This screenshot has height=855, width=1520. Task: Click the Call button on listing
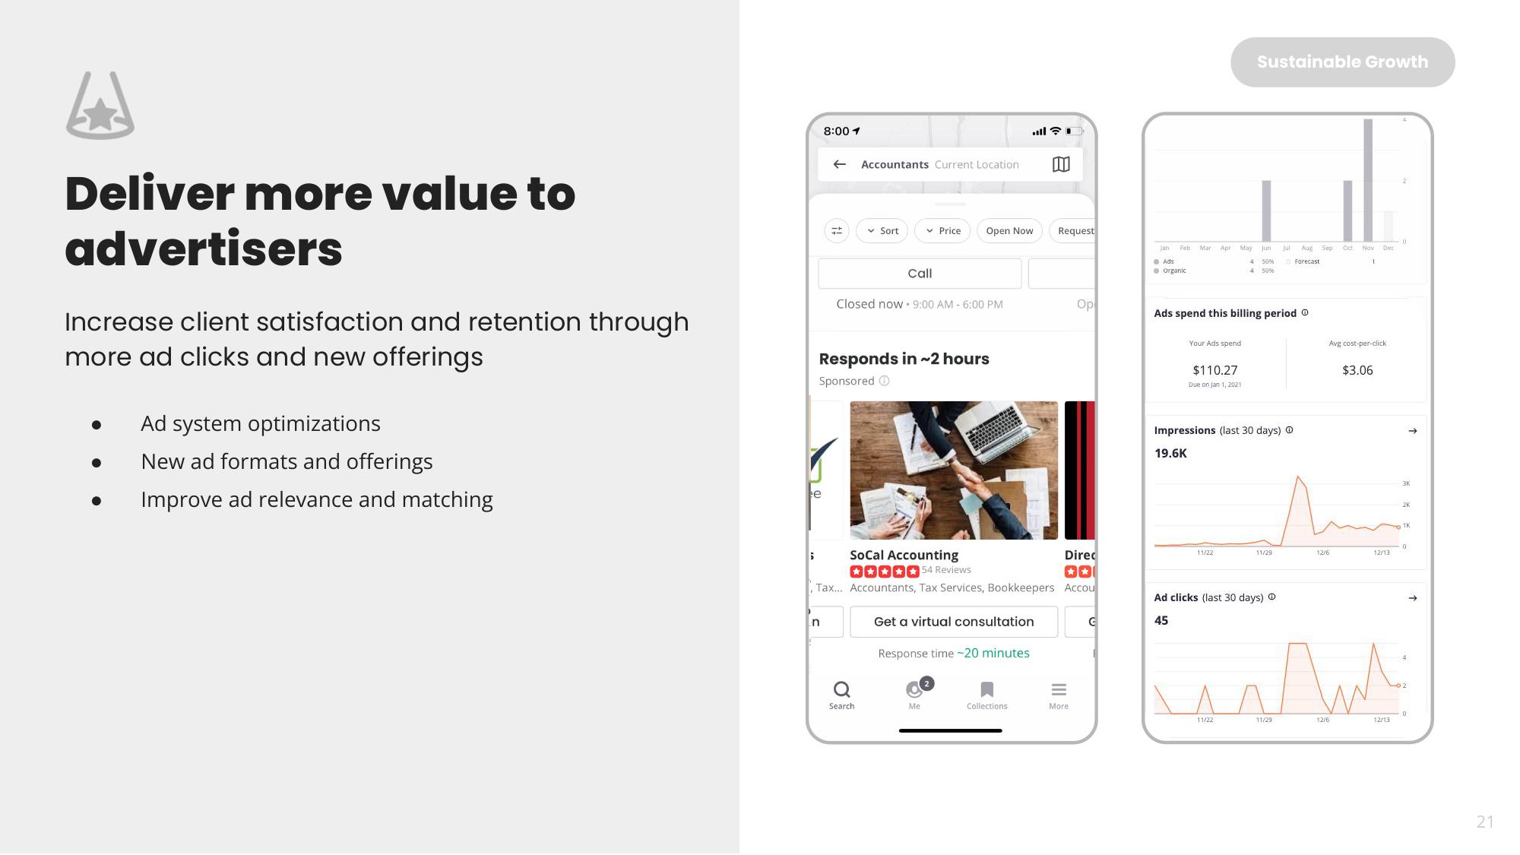tap(919, 273)
